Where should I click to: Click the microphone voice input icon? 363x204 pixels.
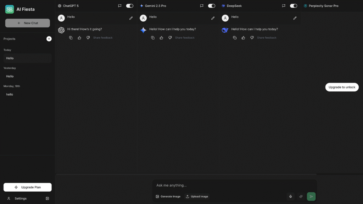pyautogui.click(x=291, y=196)
